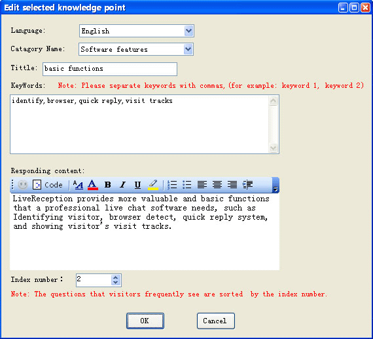
Task: Insert a bulleted list
Action: (187, 185)
